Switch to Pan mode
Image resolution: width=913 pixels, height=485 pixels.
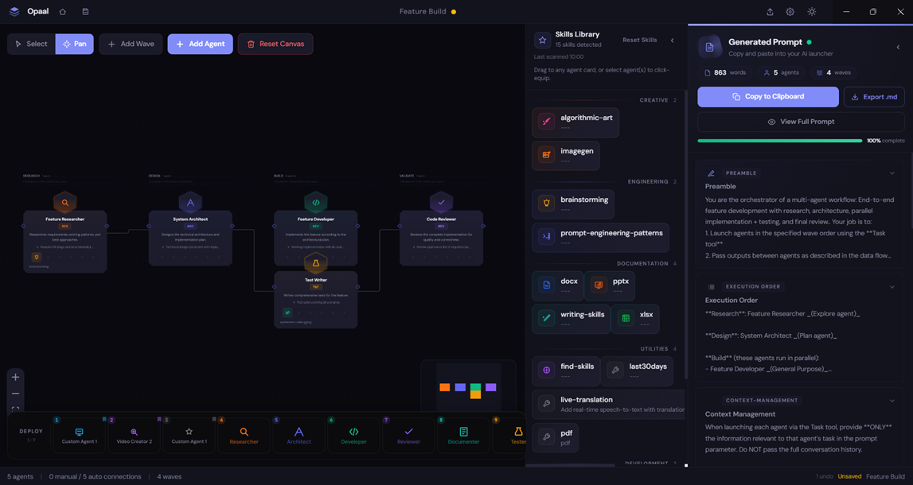coord(75,45)
